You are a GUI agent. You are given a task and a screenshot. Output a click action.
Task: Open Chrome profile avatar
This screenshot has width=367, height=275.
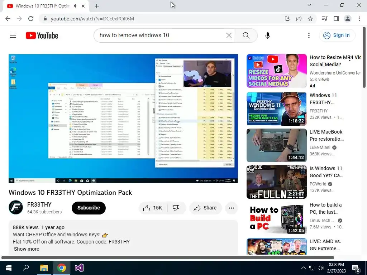point(348,19)
